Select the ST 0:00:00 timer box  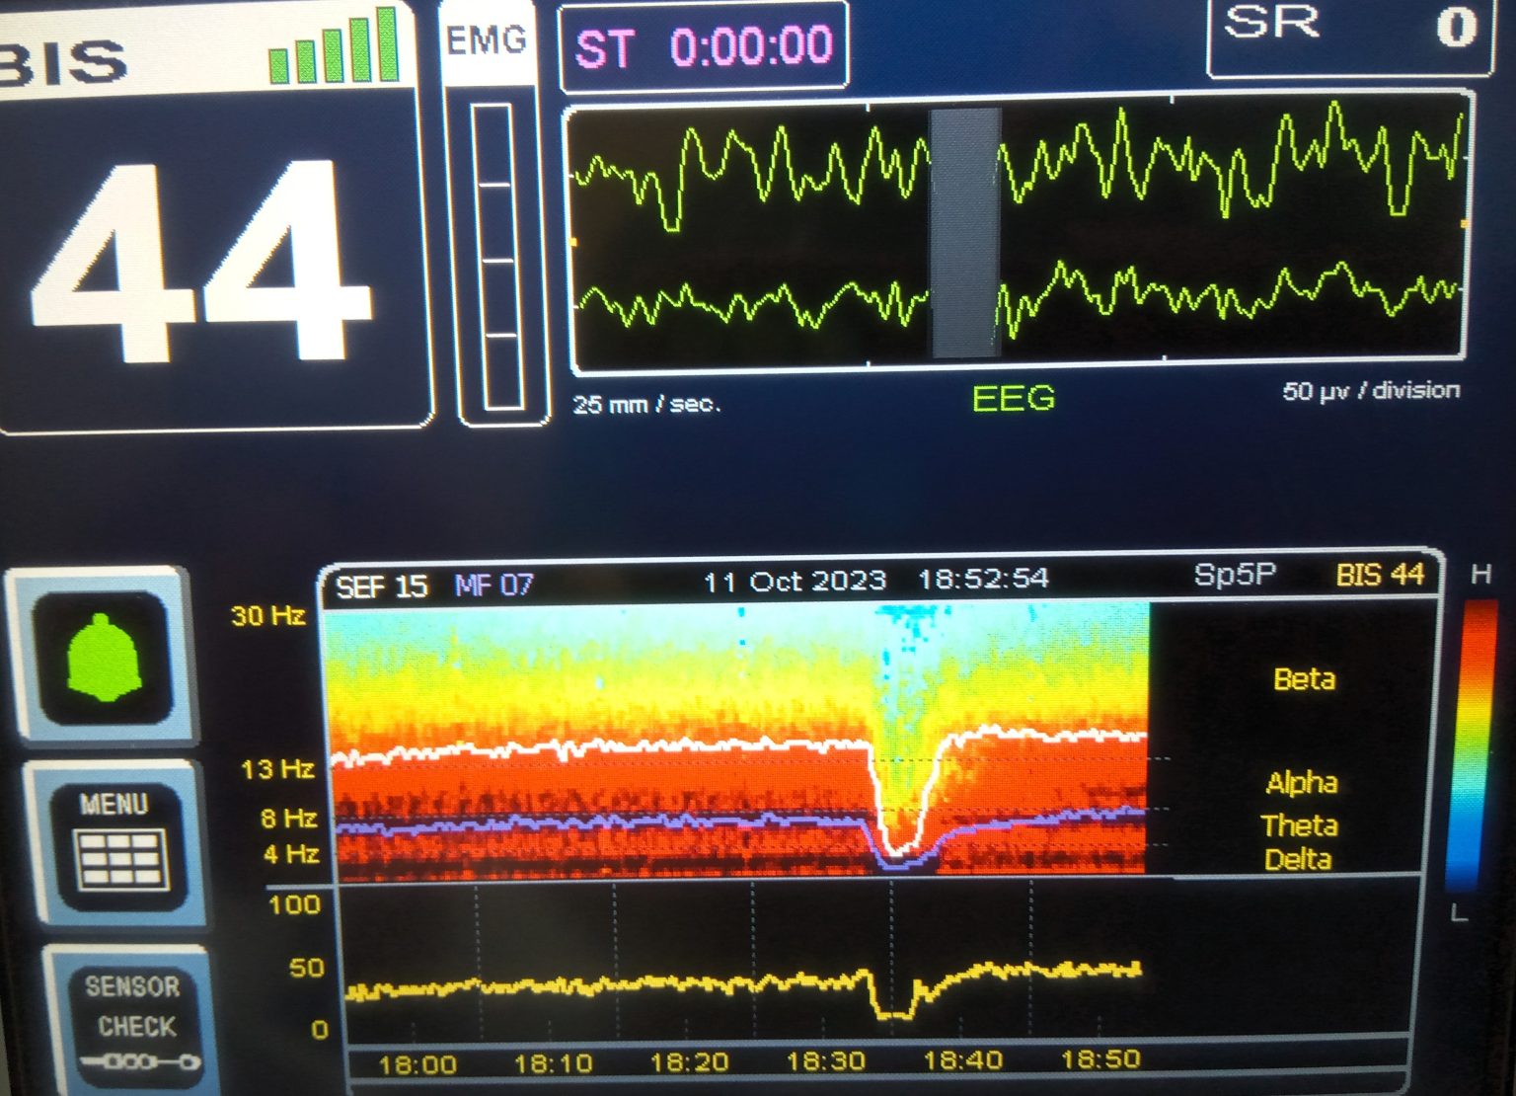coord(703,47)
